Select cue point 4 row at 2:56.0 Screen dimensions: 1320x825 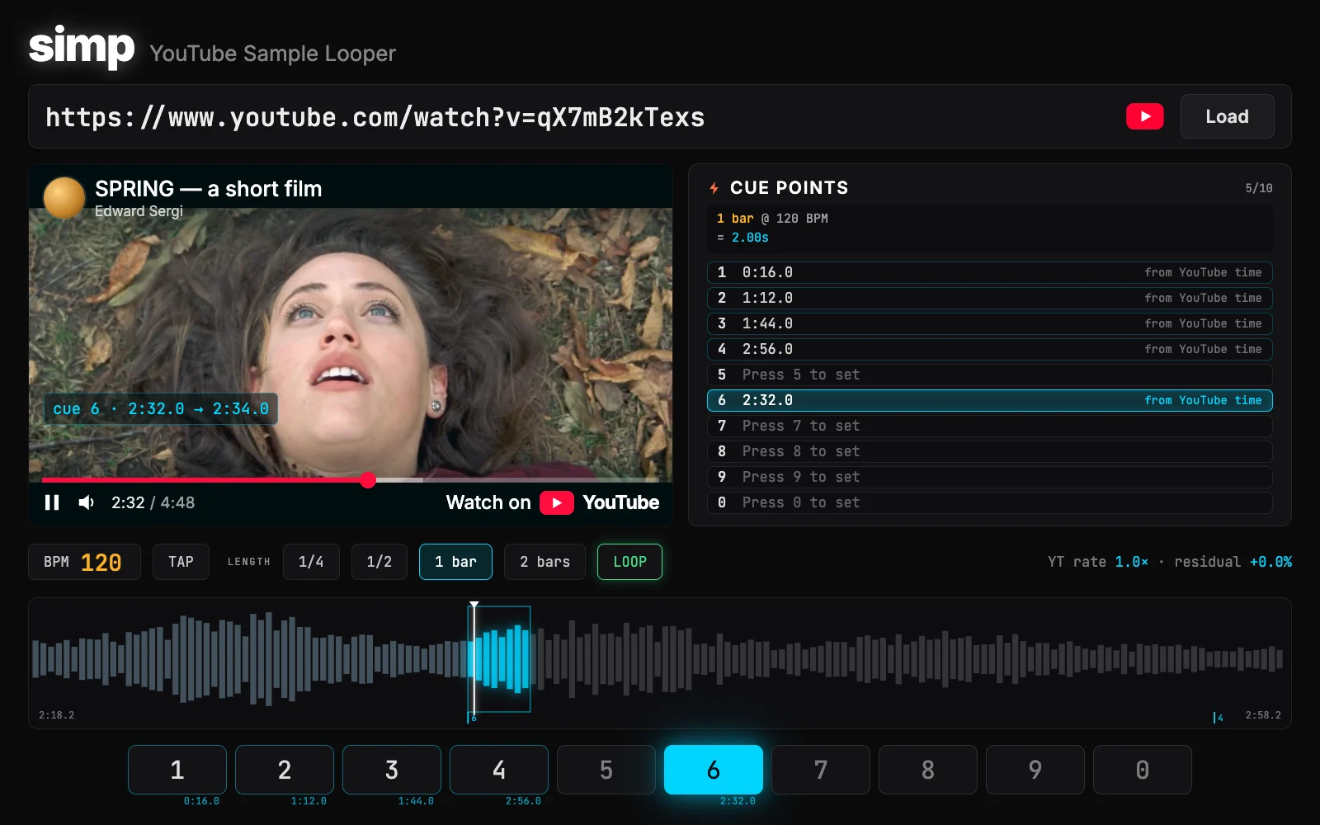(x=990, y=349)
